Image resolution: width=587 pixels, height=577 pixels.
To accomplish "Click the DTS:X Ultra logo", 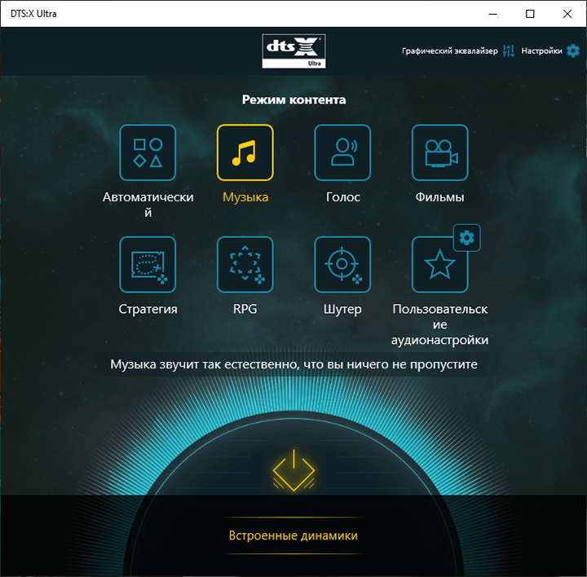I will [293, 51].
